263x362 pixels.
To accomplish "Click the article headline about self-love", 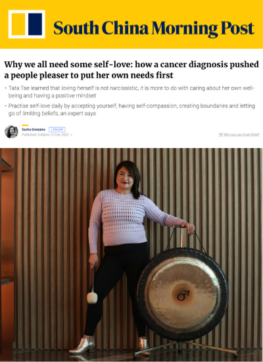I will pos(131,70).
